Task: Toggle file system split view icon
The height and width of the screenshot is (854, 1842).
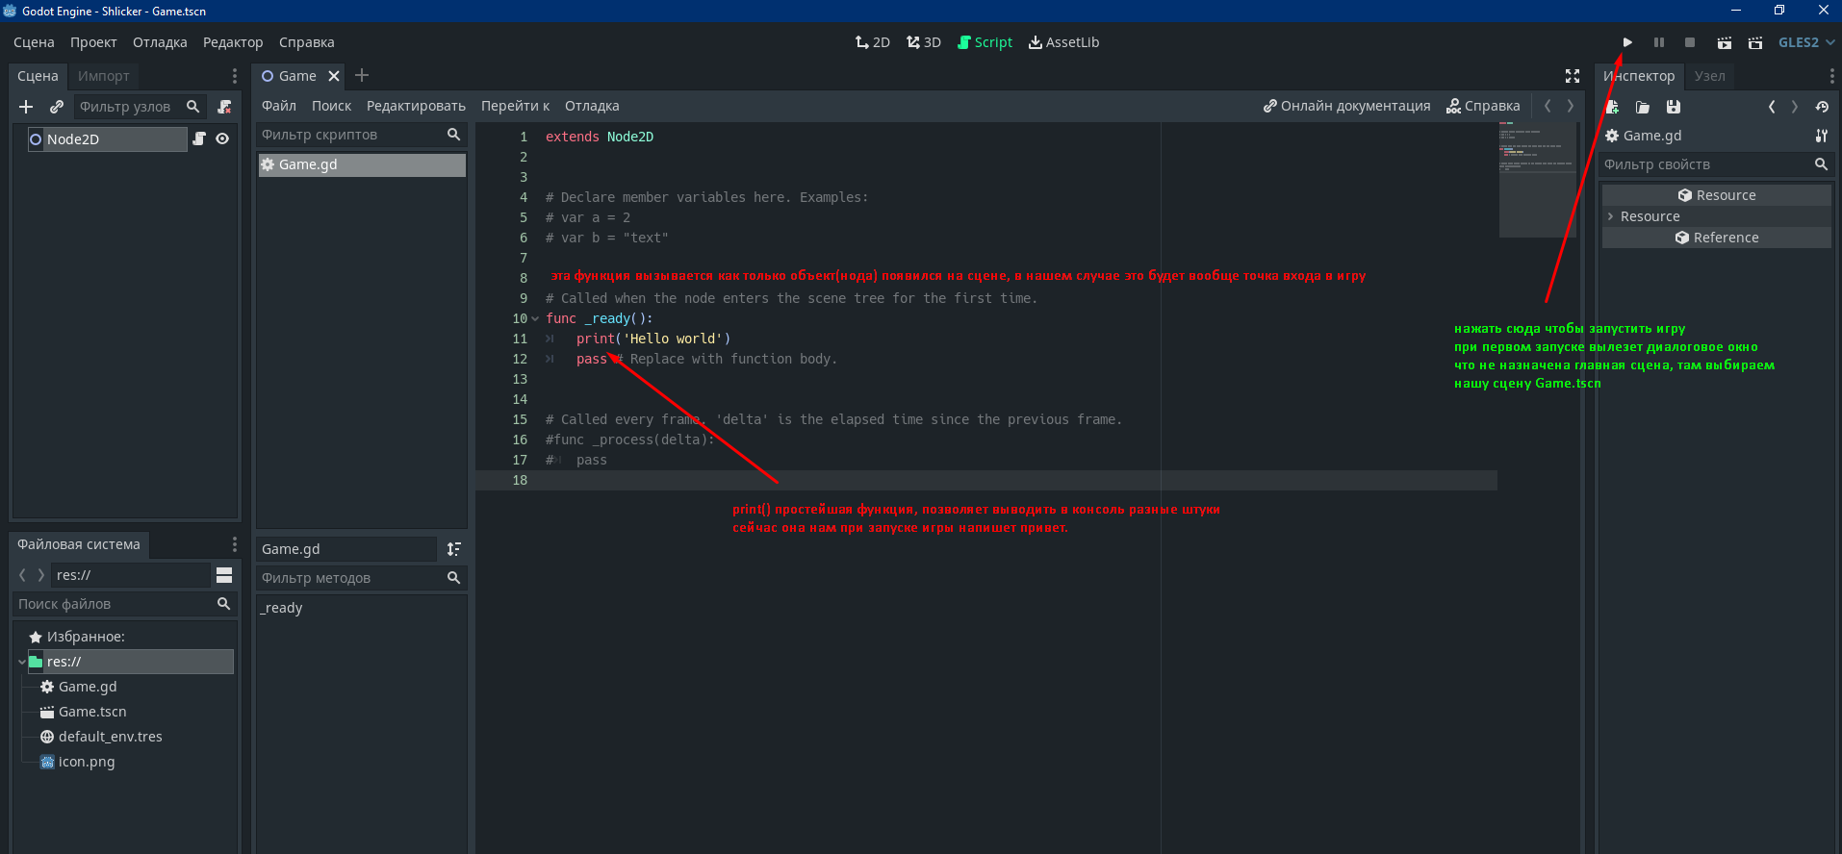Action: pos(224,575)
